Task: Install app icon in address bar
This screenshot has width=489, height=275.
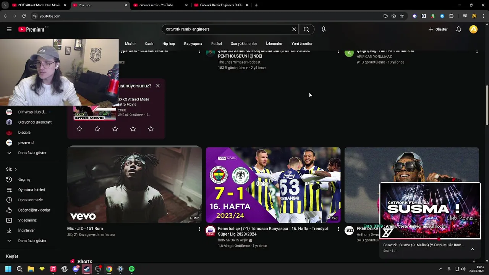Action: click(385, 16)
